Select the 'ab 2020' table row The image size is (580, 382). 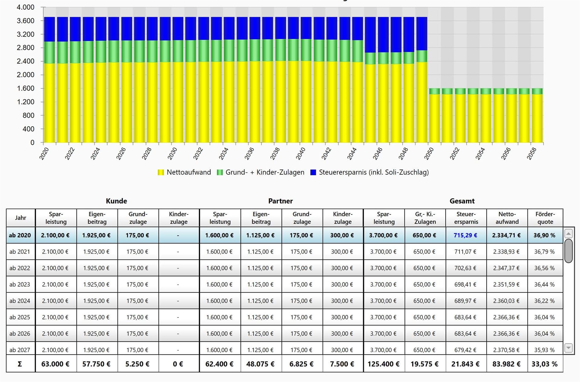tap(20, 235)
